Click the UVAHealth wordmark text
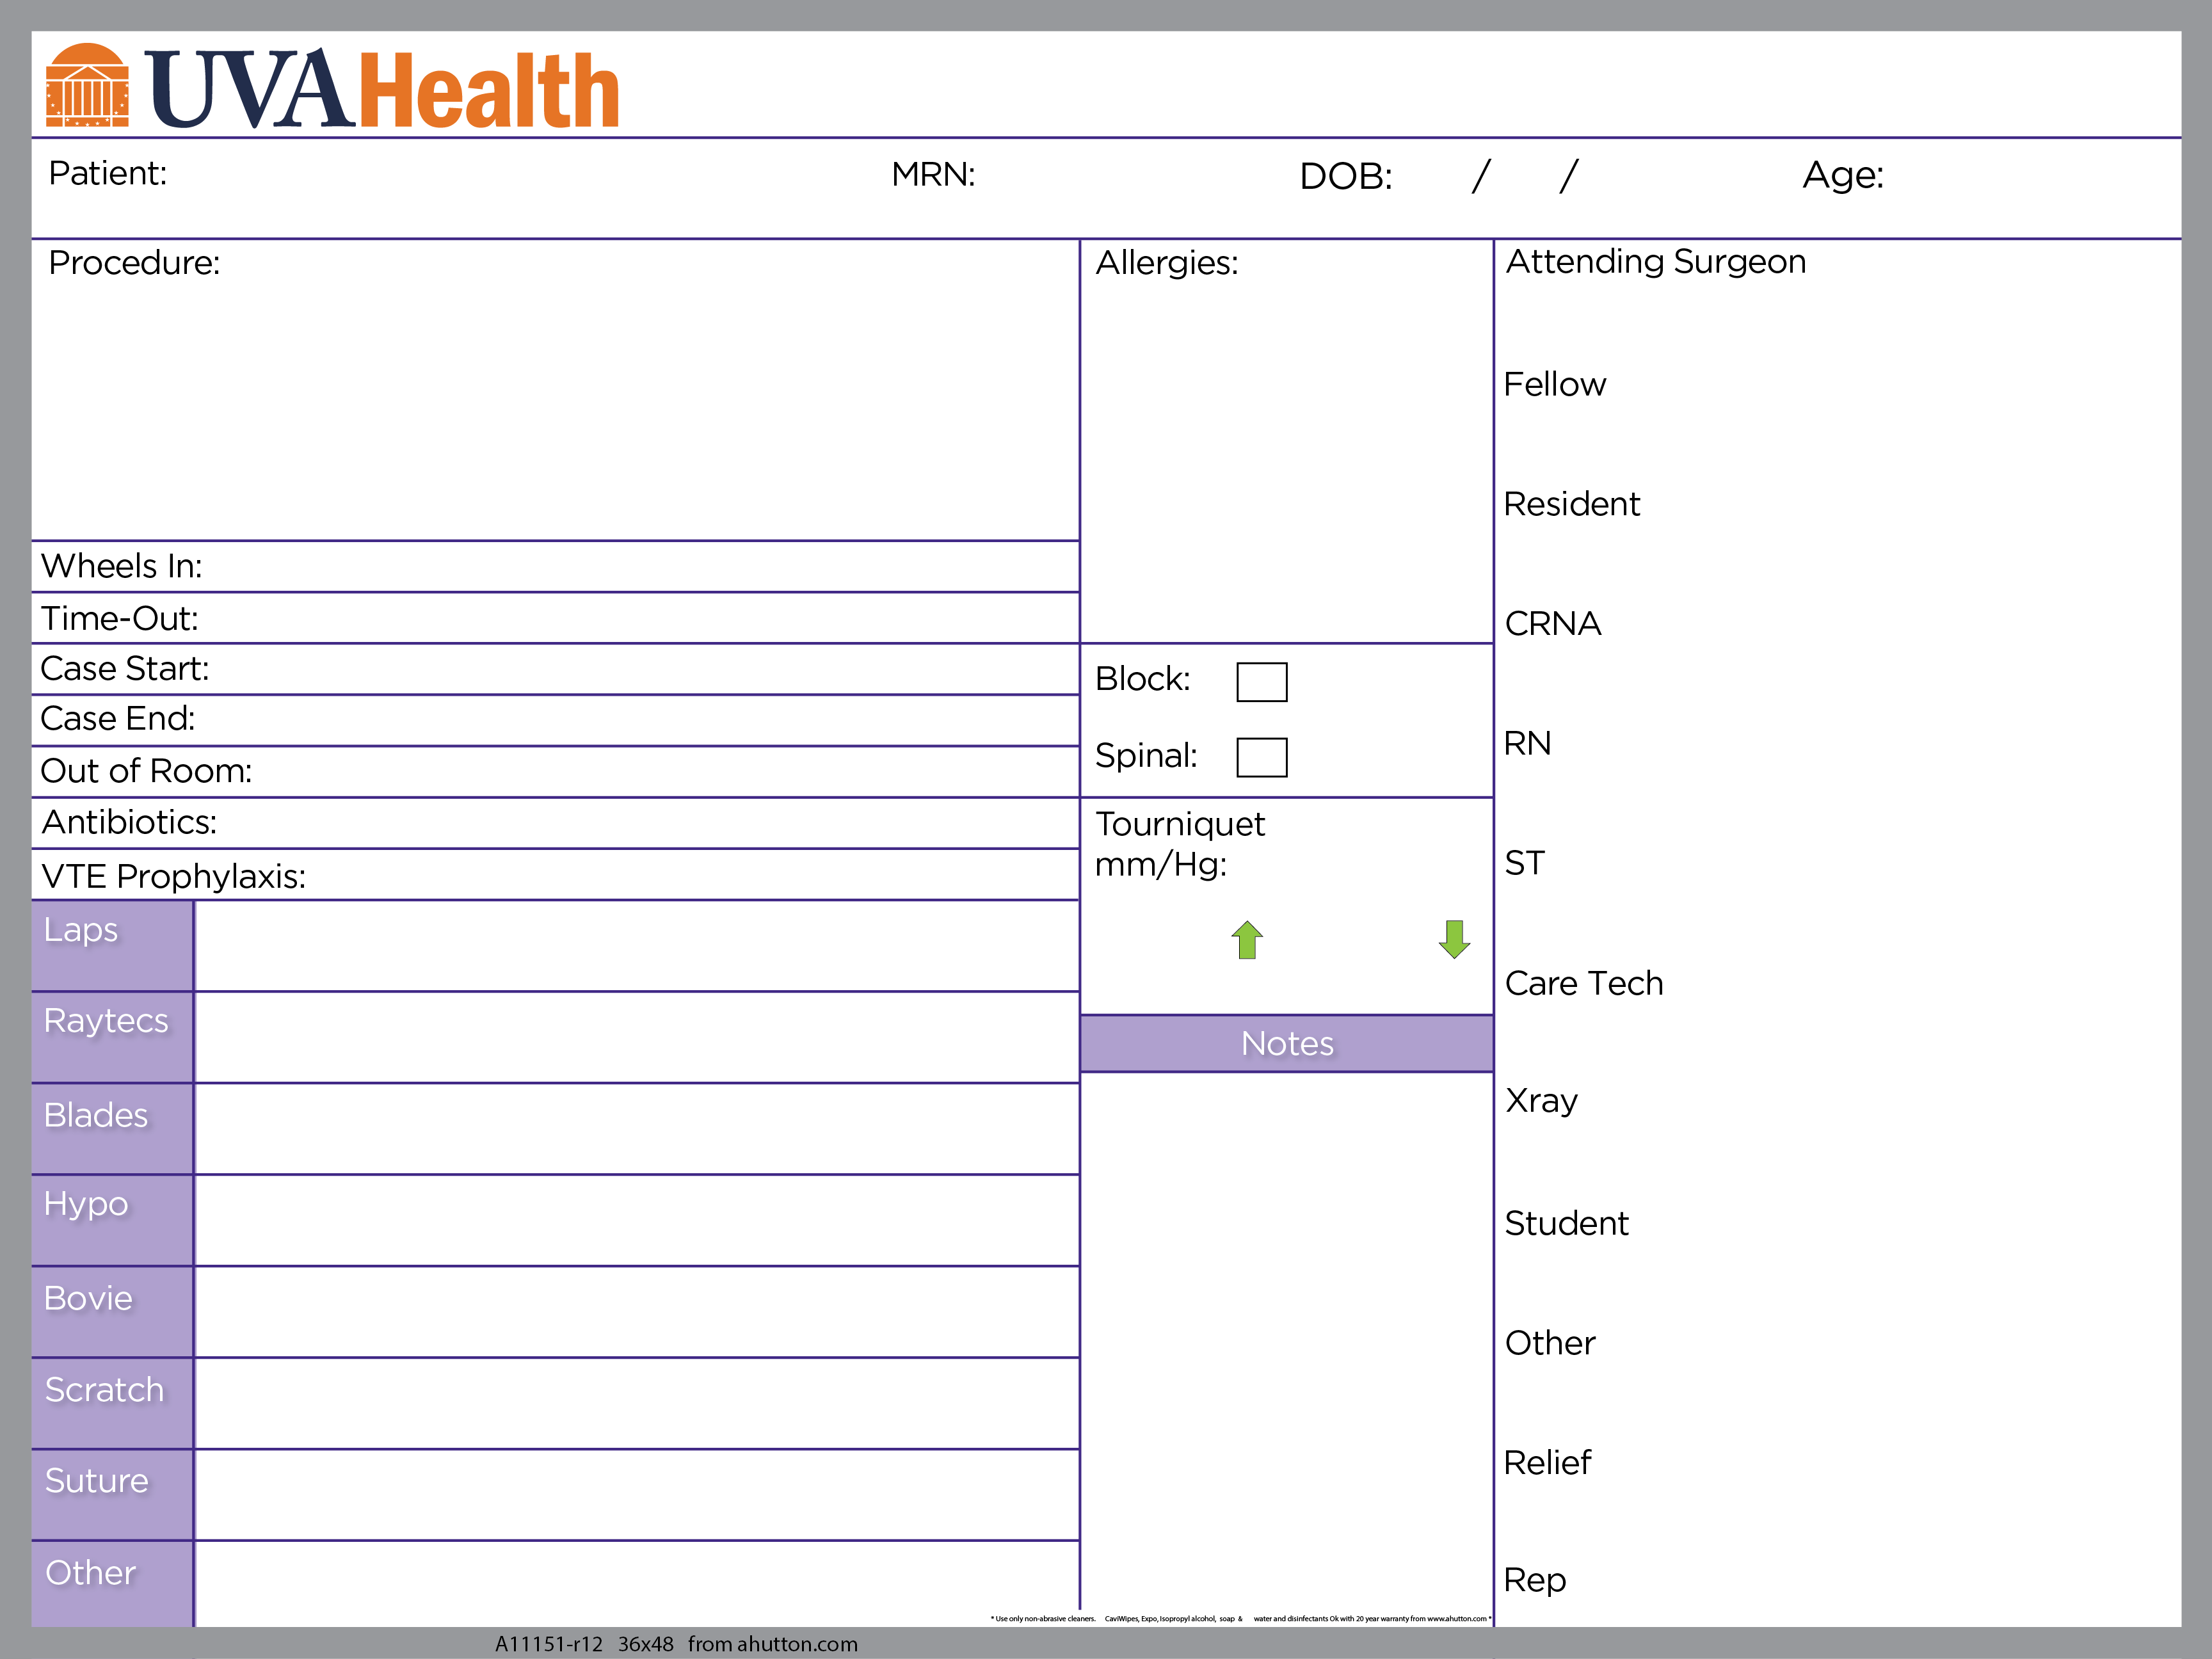The height and width of the screenshot is (1659, 2212). [x=382, y=89]
